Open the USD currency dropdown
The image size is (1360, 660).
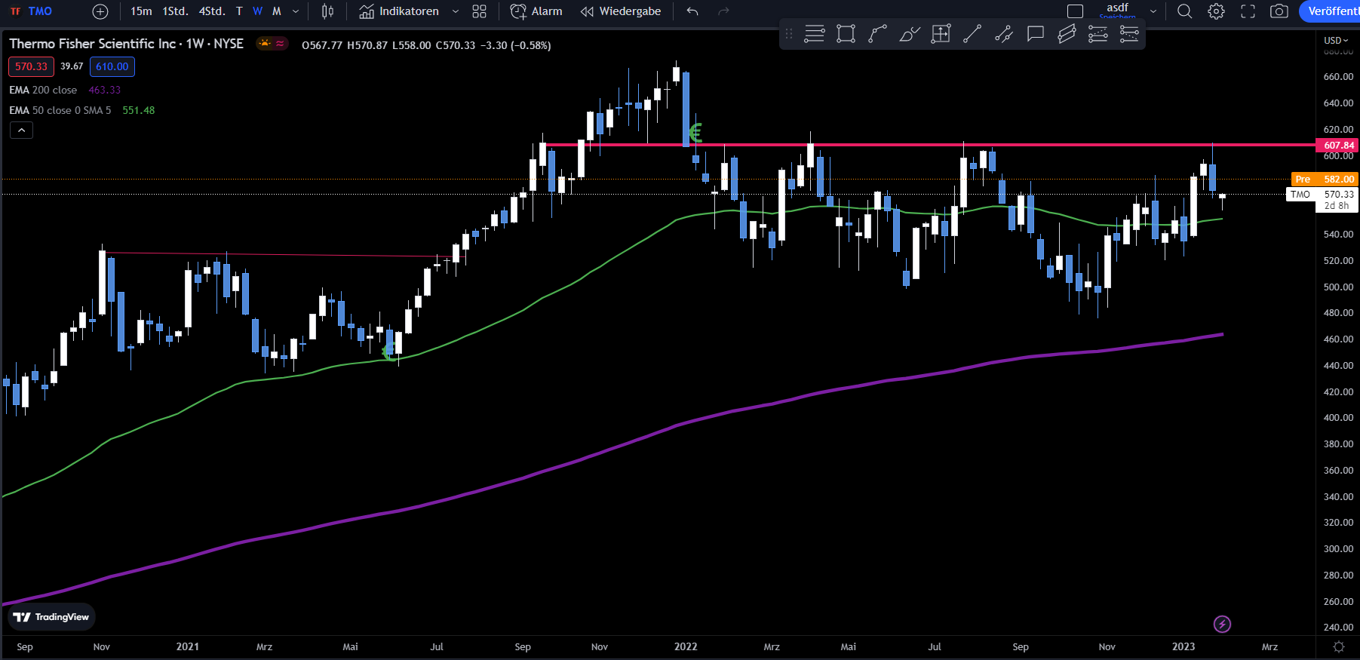[x=1336, y=41]
